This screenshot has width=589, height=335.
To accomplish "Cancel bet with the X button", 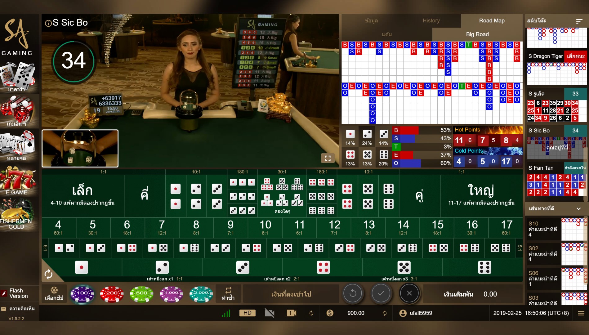I will pos(409,293).
